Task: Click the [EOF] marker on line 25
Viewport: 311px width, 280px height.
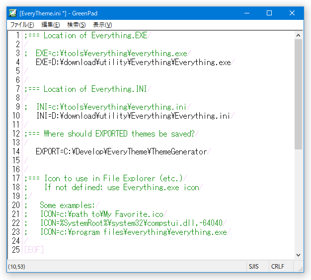Action: click(x=34, y=250)
